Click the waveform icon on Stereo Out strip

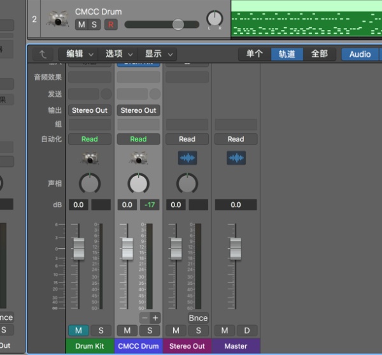187,158
